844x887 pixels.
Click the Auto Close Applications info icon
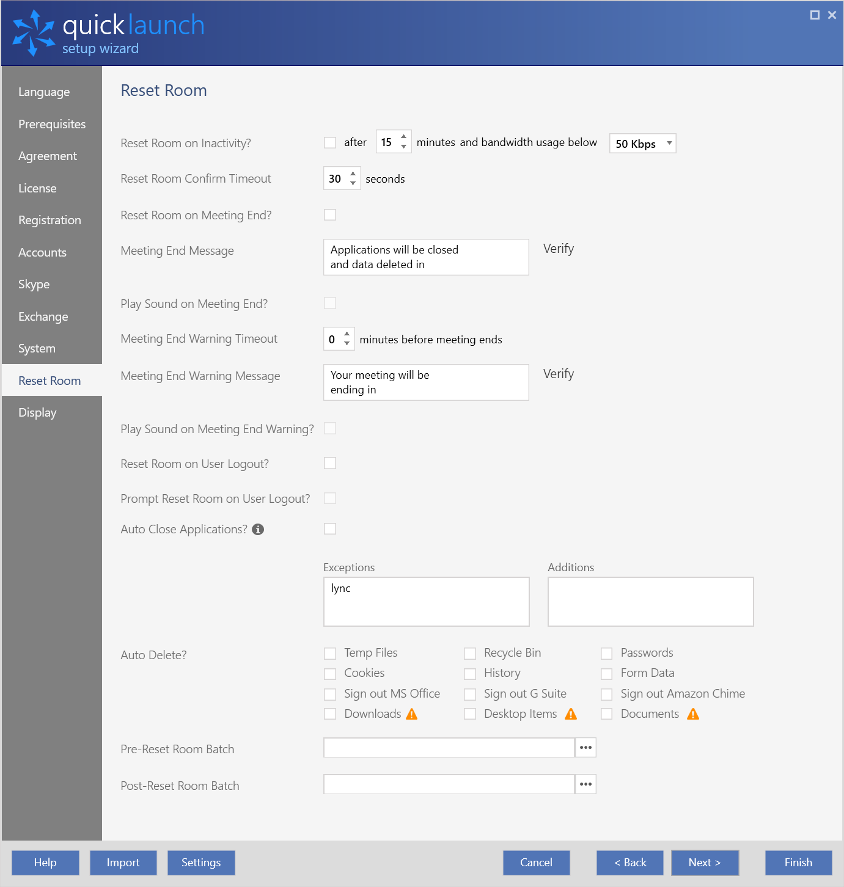tap(258, 530)
